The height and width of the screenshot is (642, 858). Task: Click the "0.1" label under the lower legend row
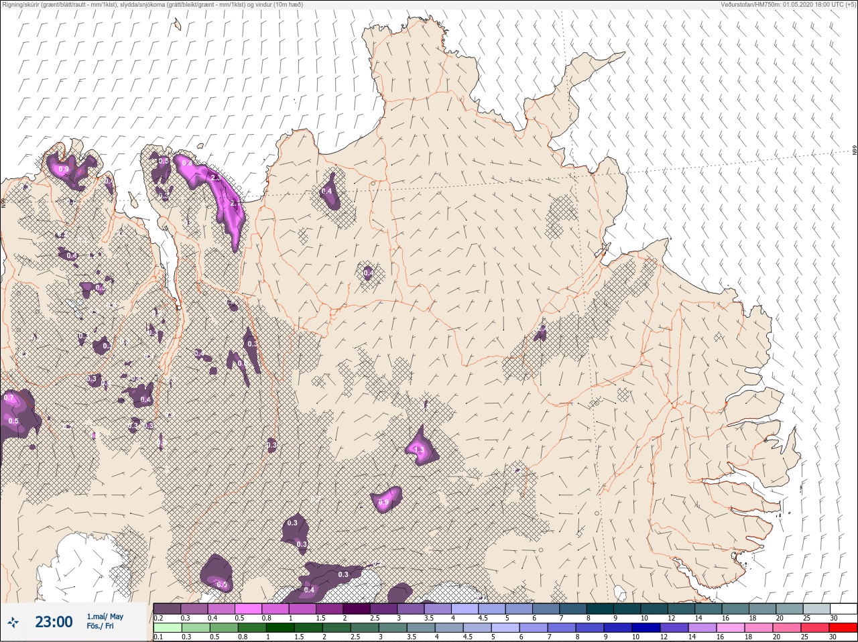click(158, 637)
